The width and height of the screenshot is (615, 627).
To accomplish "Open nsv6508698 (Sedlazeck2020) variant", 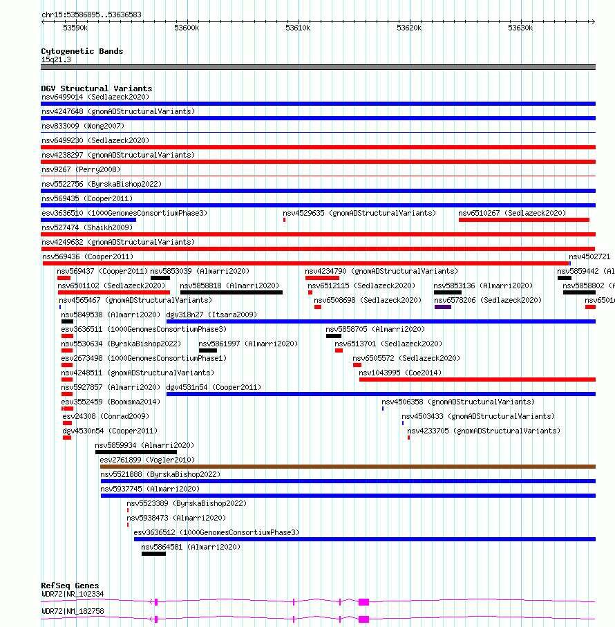I will 368,300.
